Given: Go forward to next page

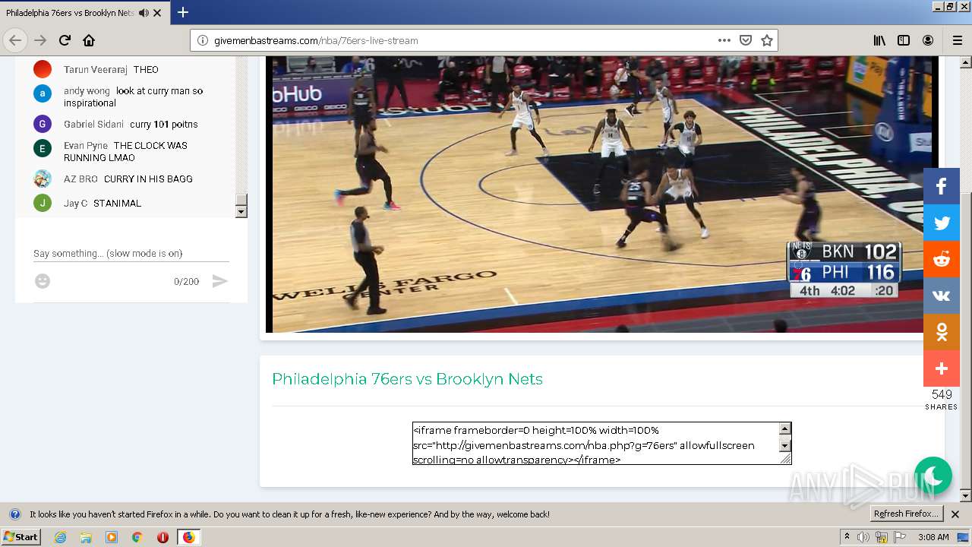Looking at the screenshot, I should (40, 40).
